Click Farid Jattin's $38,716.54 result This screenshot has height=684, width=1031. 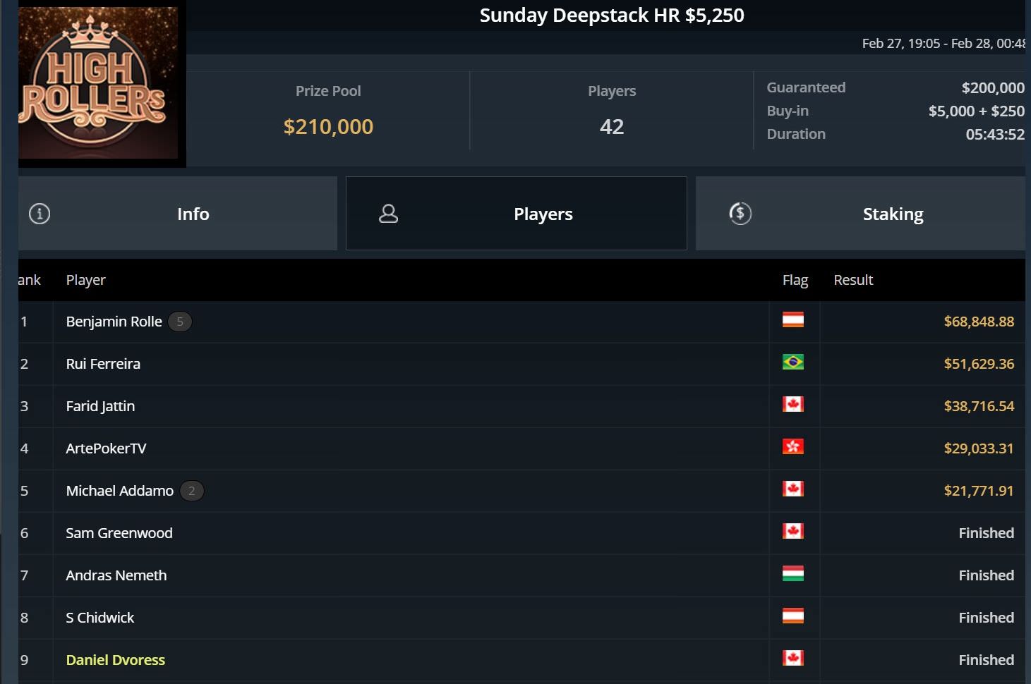coord(978,406)
